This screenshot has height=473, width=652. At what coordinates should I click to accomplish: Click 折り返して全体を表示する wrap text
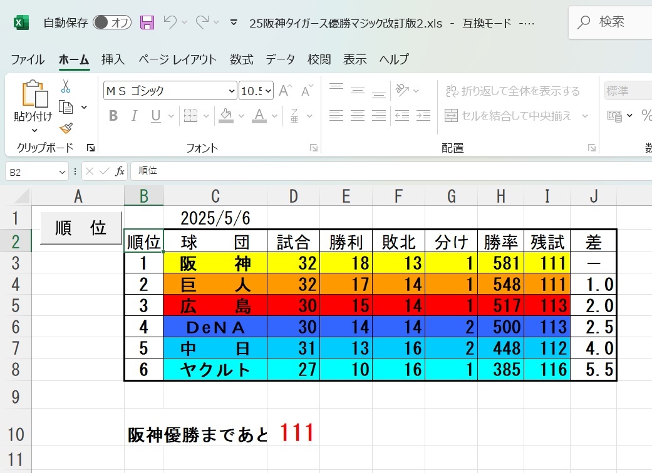click(x=513, y=91)
